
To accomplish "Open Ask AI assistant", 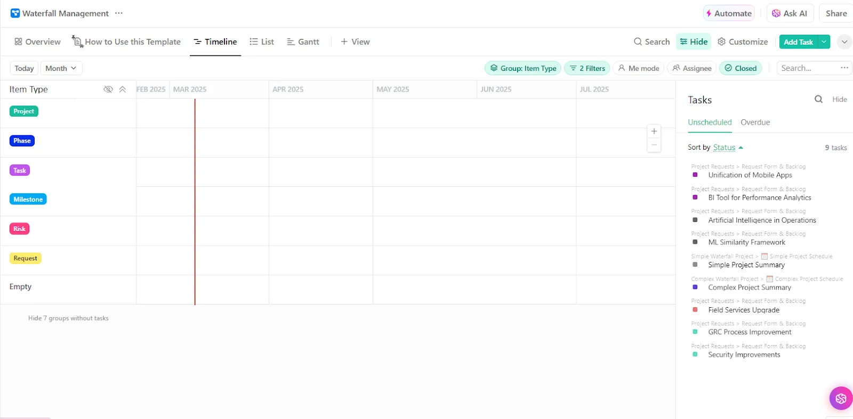I will [x=790, y=13].
